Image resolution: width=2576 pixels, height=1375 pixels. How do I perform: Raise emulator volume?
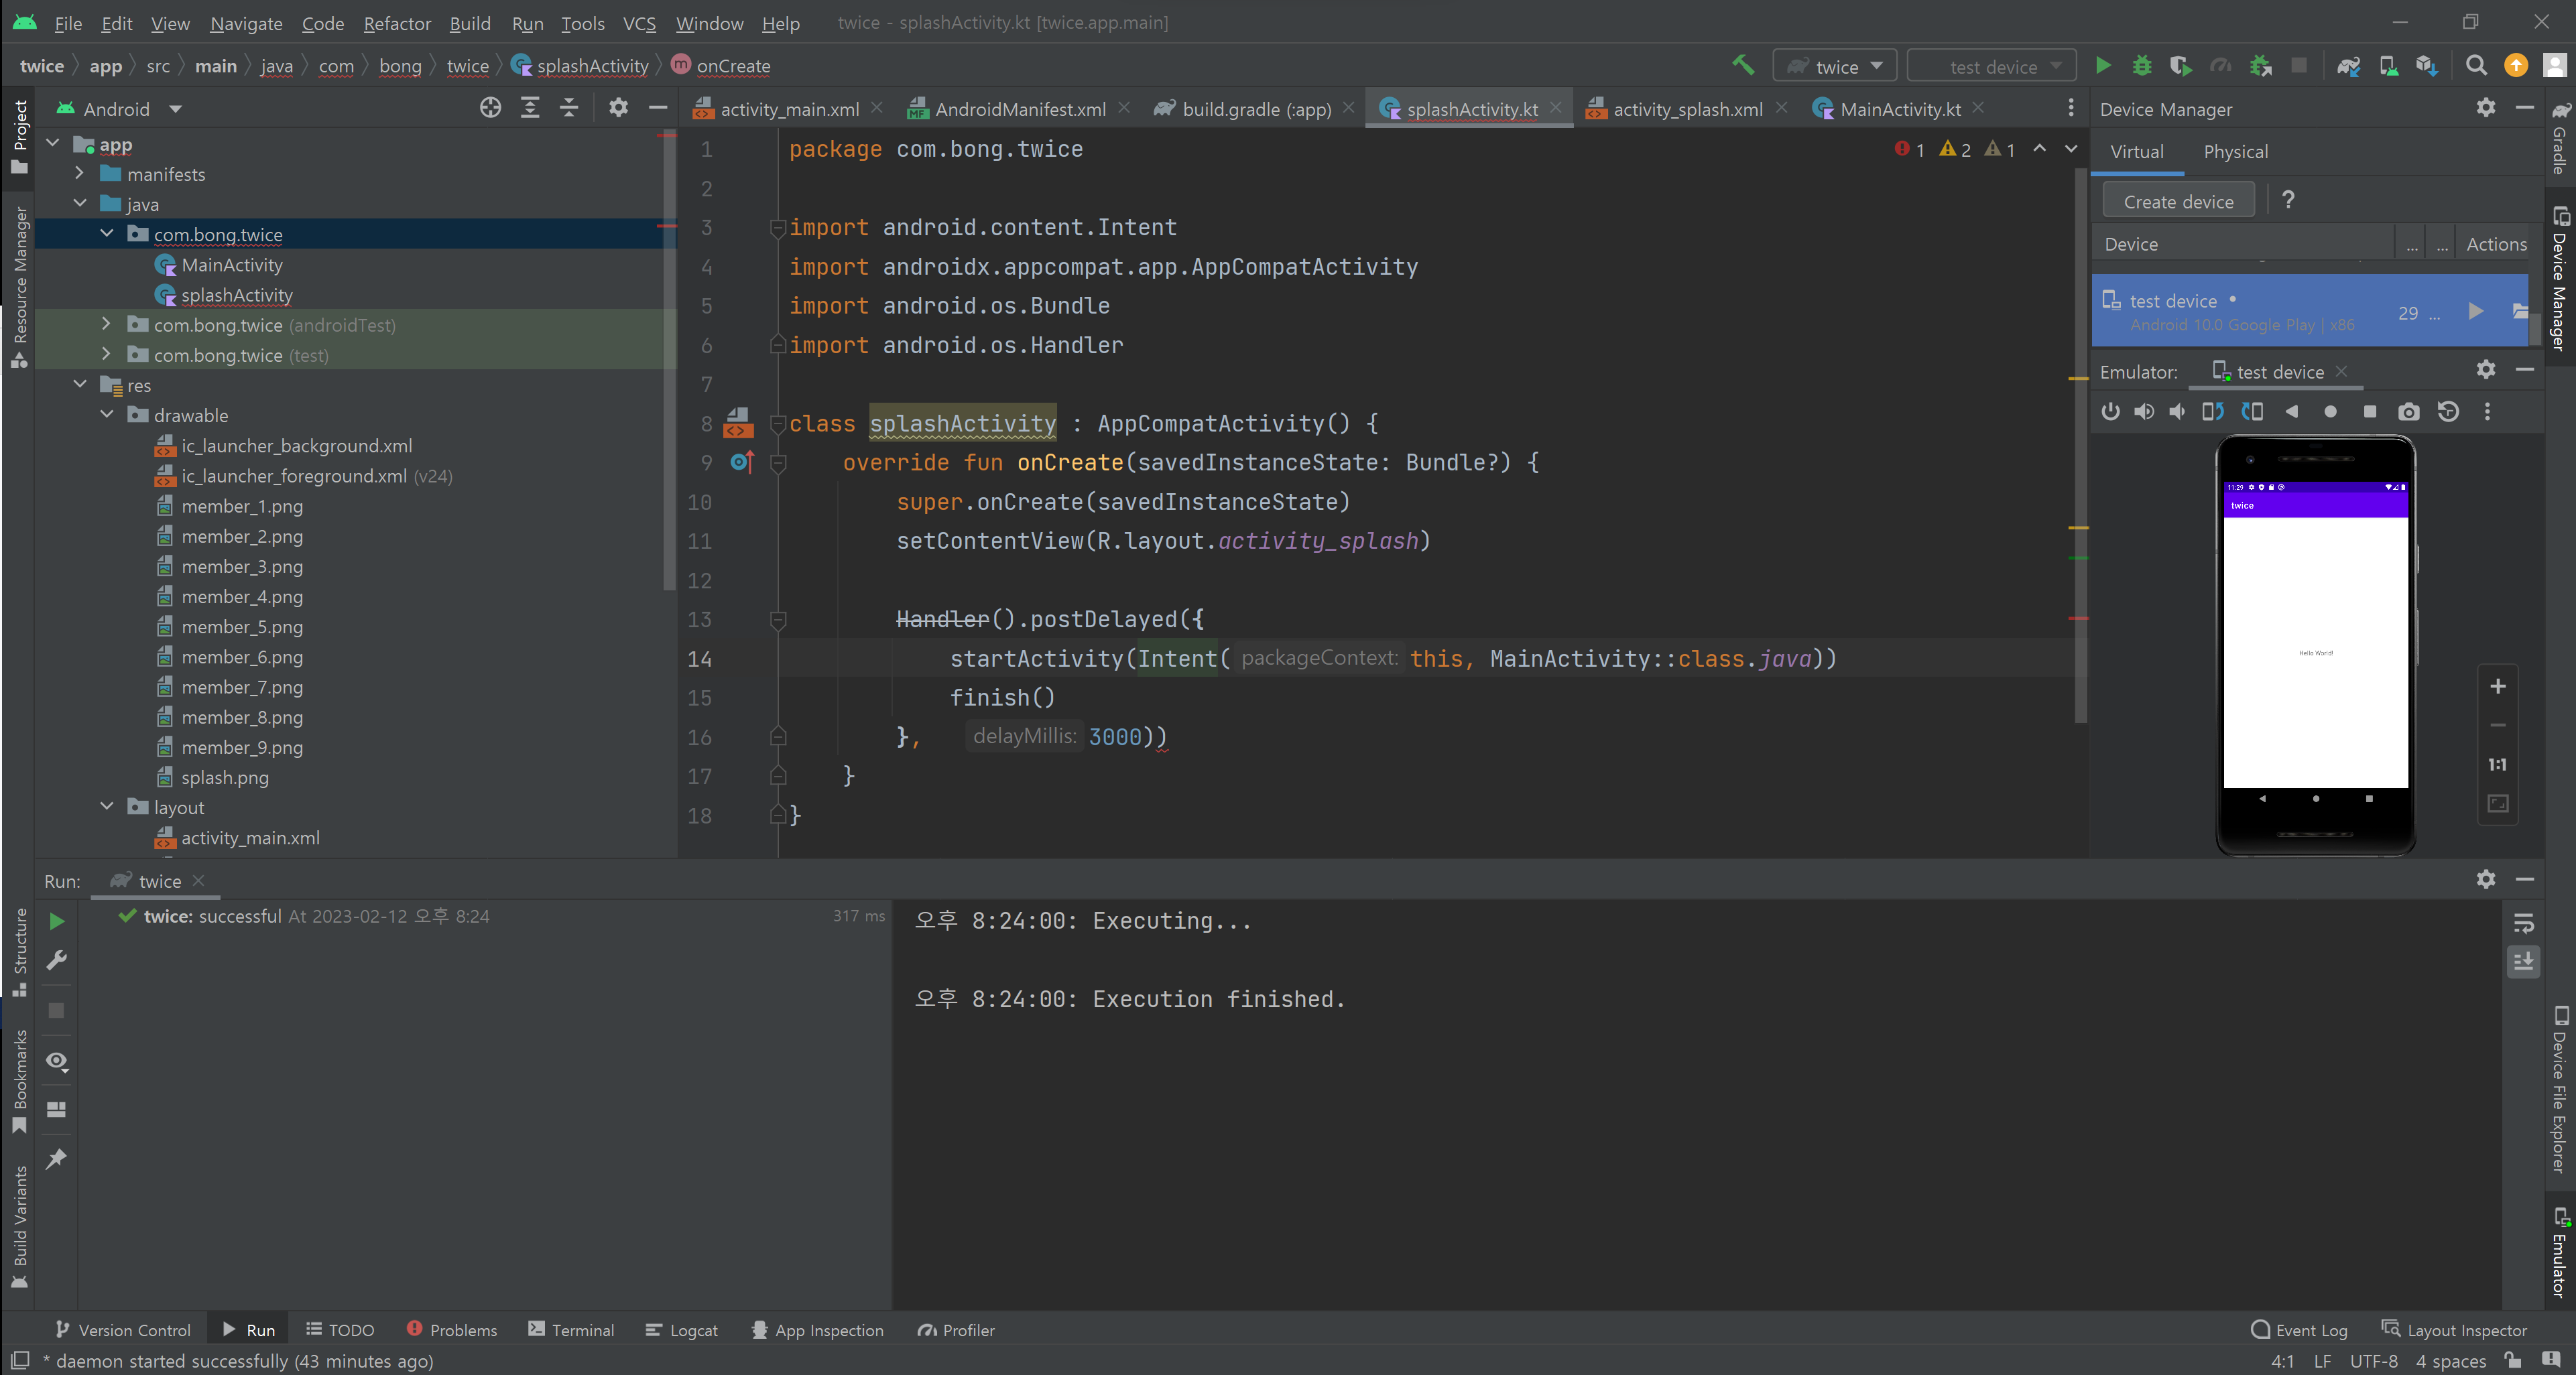click(2144, 411)
